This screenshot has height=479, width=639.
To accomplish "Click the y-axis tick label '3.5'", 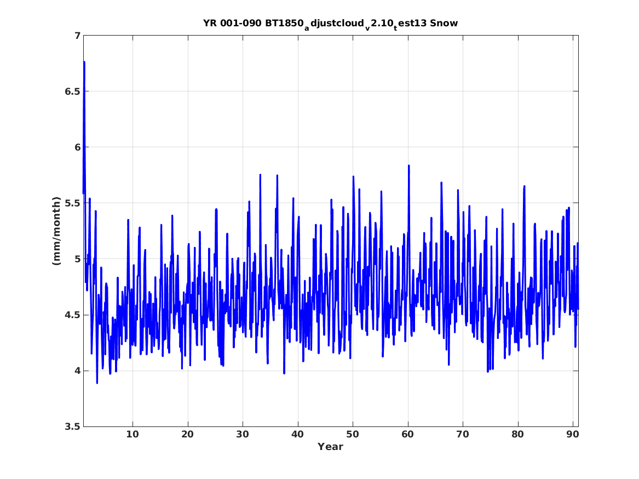I will tap(72, 427).
